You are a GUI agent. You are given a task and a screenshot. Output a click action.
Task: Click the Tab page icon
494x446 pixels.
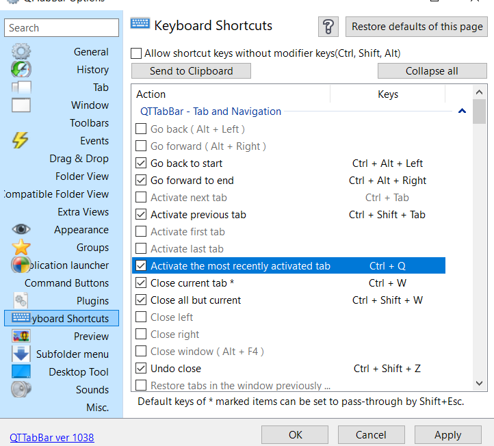21,88
